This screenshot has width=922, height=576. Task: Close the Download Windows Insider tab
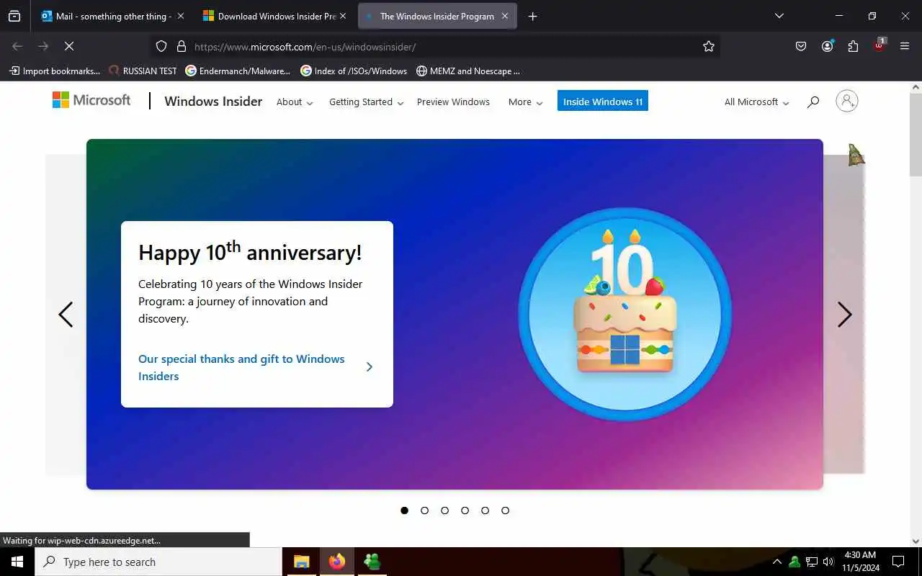pos(343,16)
